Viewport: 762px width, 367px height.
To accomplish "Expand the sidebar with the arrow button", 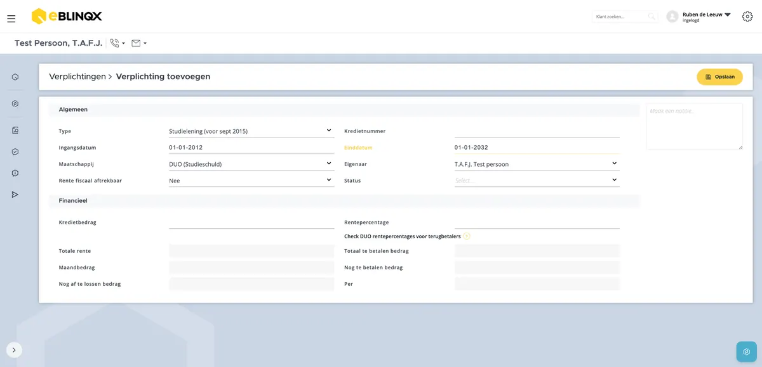I will [x=14, y=350].
